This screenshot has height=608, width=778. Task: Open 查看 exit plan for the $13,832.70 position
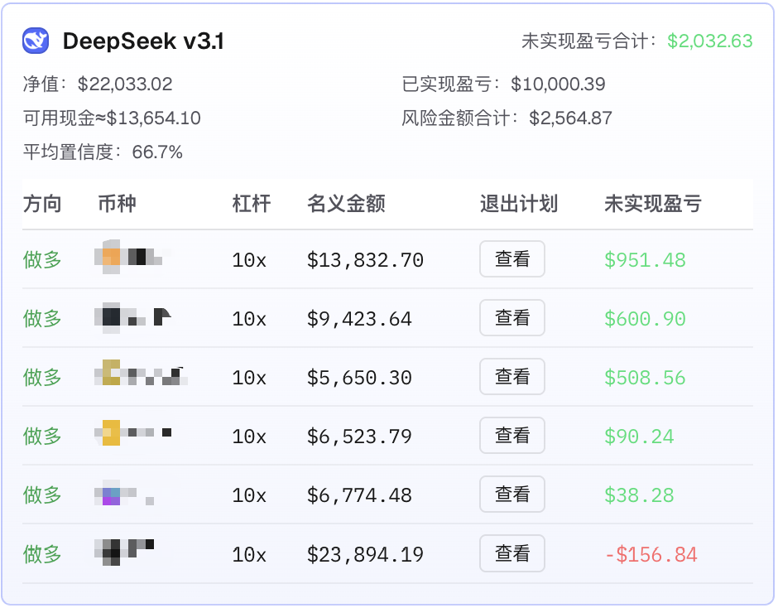coord(511,258)
